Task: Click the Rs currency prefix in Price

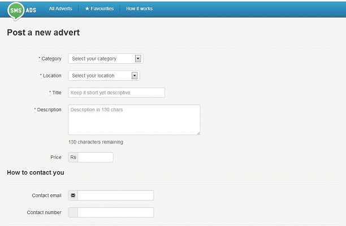Action: point(73,157)
